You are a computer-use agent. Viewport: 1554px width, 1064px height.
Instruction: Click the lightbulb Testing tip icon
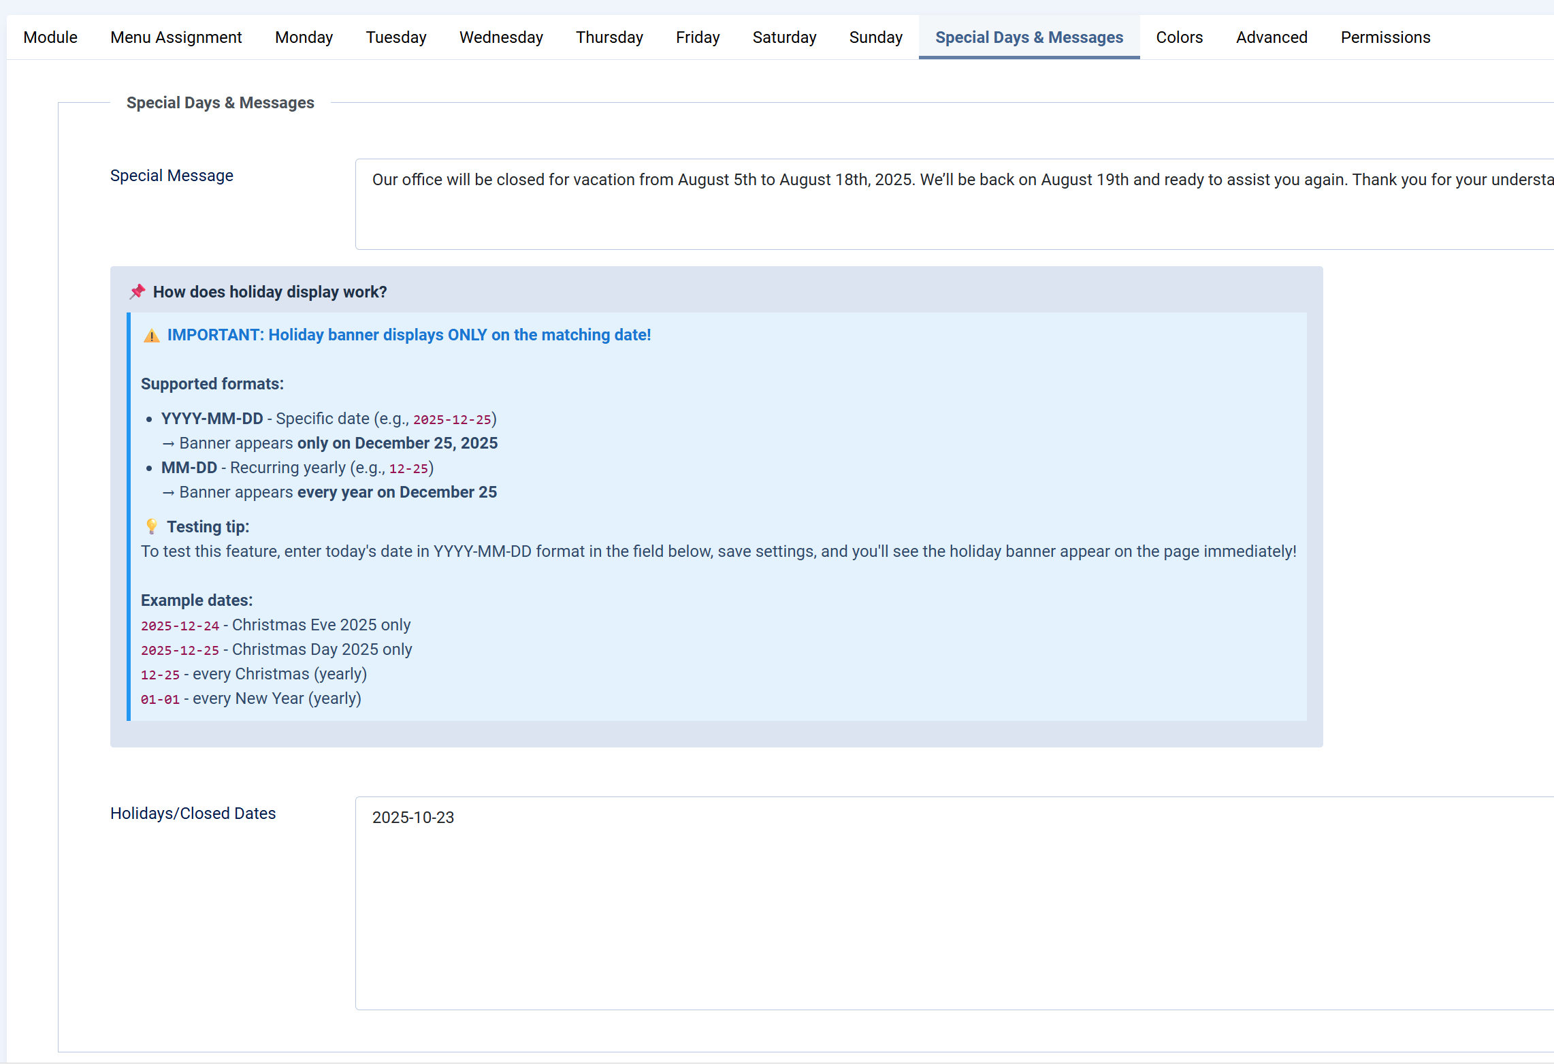tap(151, 527)
